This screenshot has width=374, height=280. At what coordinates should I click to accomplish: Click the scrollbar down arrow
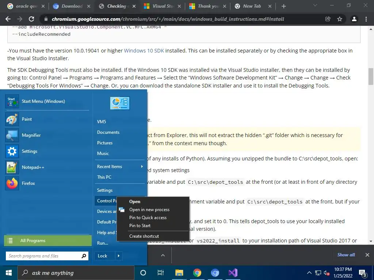371,241
